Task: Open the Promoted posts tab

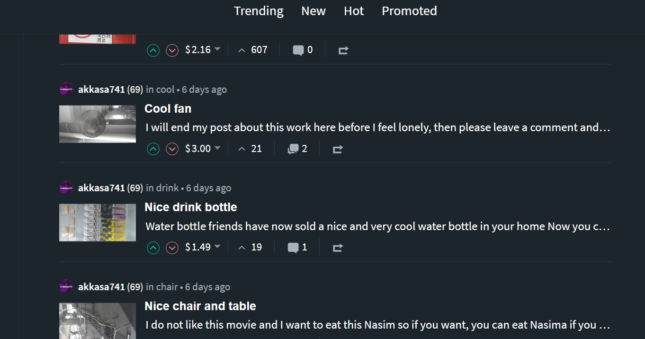Action: (409, 11)
